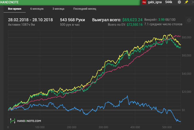Click the '300 000' hands axis label
Viewport: 194px width, 130px height.
pyautogui.click(x=103, y=127)
